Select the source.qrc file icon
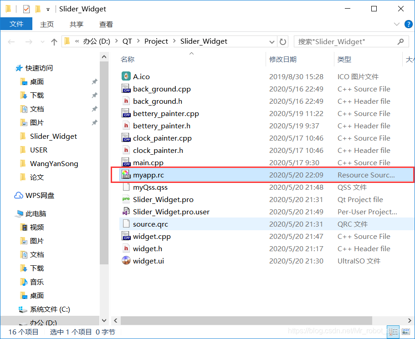Image resolution: width=415 pixels, height=339 pixels. tap(126, 224)
